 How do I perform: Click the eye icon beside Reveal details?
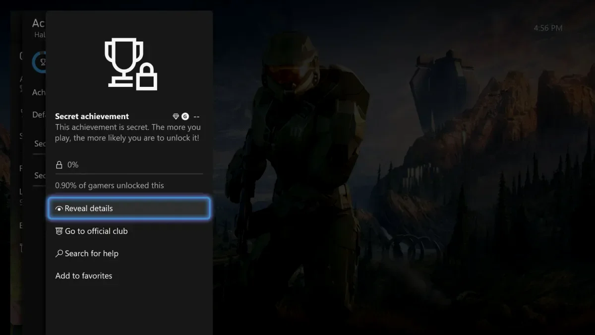click(x=59, y=209)
